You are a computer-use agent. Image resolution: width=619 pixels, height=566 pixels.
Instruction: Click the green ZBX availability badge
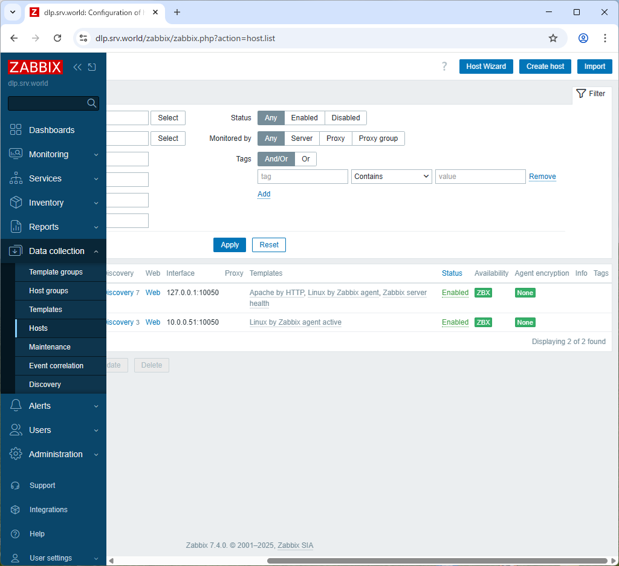(x=483, y=293)
